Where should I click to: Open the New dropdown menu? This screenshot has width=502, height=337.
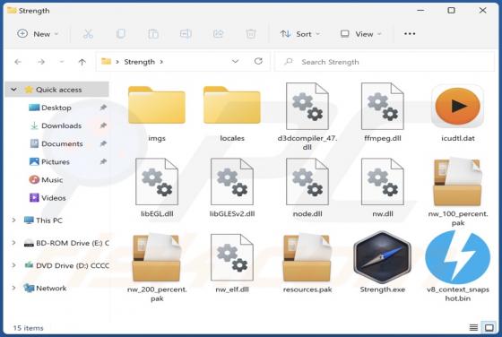[x=38, y=34]
